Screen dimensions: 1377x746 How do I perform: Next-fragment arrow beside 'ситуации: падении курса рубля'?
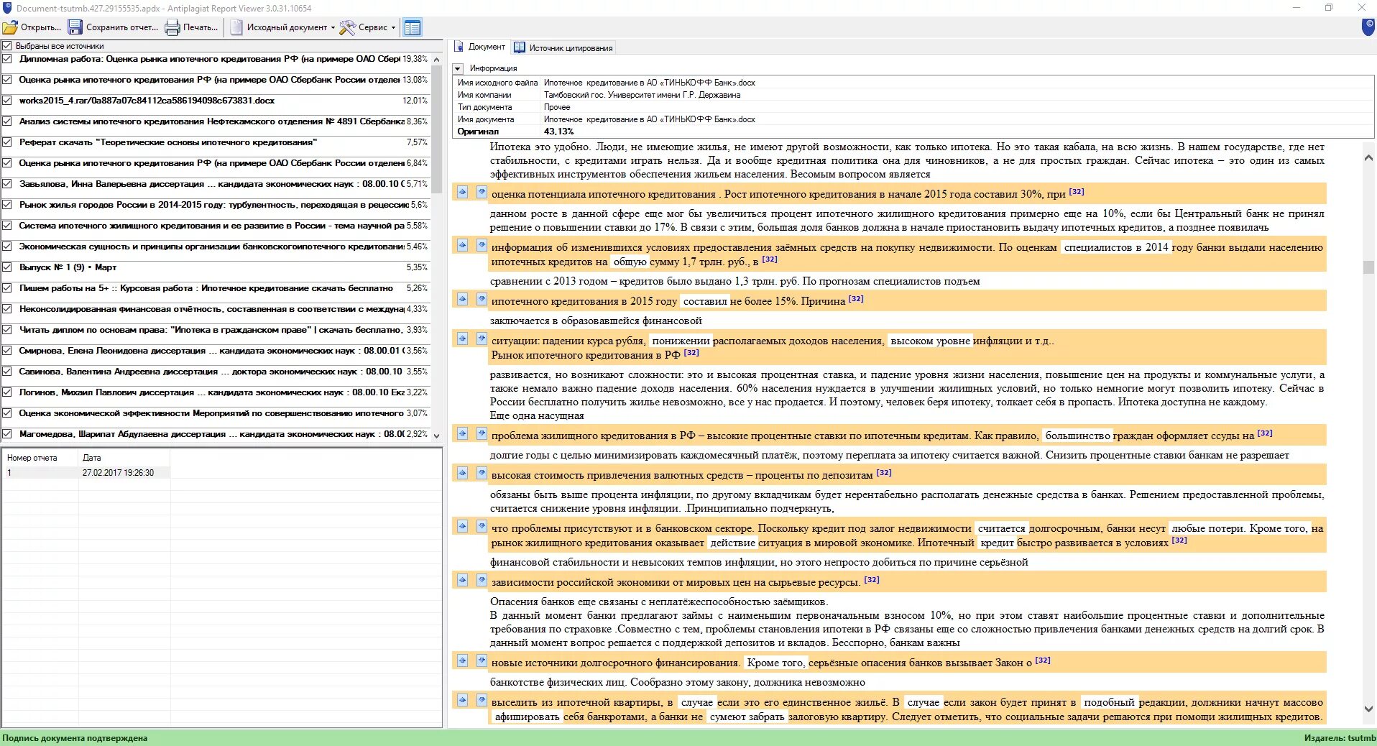click(482, 339)
